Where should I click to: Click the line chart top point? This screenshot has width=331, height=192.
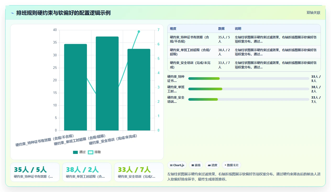click(x=139, y=32)
